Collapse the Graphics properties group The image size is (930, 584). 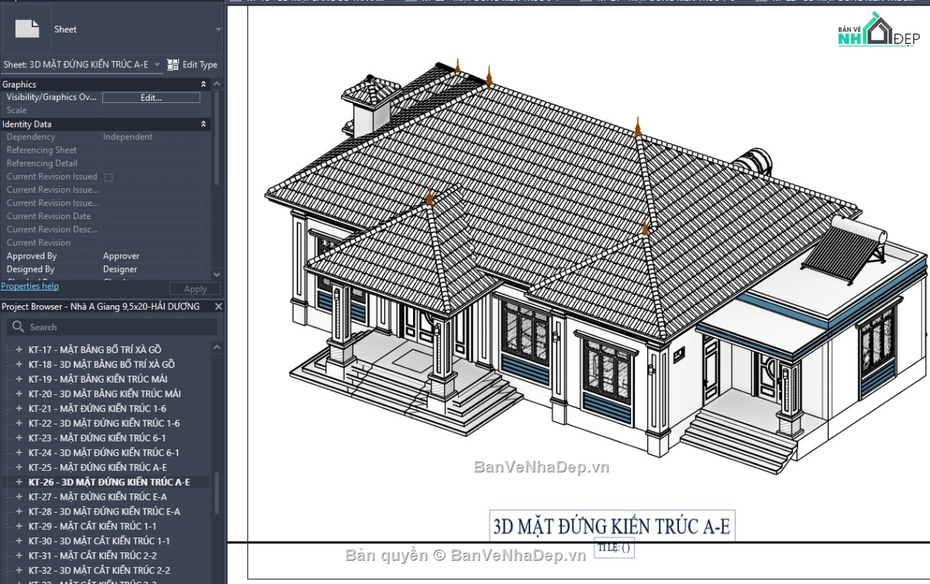204,84
